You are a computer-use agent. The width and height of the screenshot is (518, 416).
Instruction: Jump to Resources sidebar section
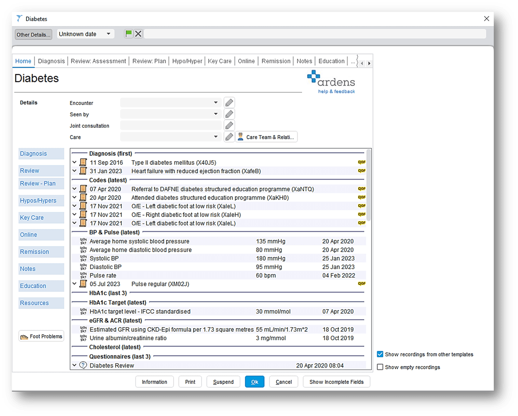point(41,303)
